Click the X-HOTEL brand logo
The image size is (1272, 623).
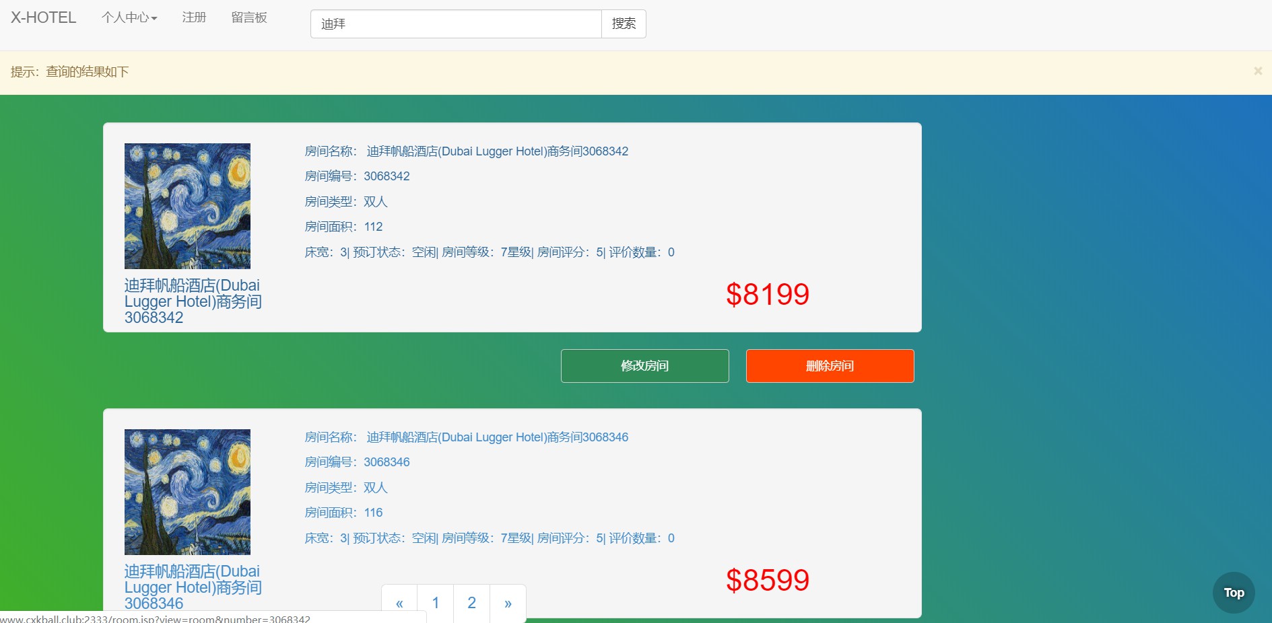point(43,17)
